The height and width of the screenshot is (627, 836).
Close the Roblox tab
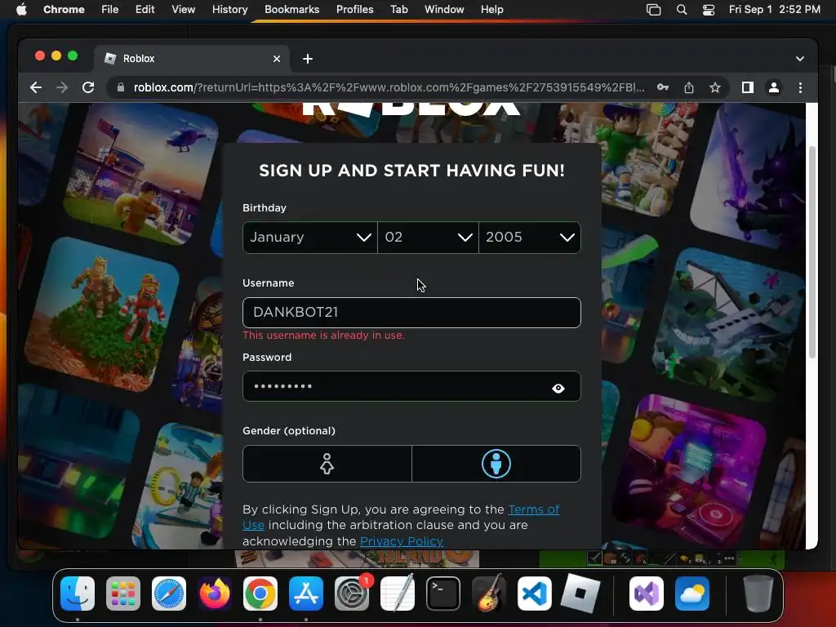pos(277,59)
